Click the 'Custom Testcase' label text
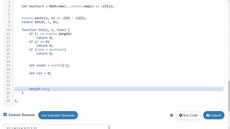This screenshot has height=129, width=230. (22, 115)
